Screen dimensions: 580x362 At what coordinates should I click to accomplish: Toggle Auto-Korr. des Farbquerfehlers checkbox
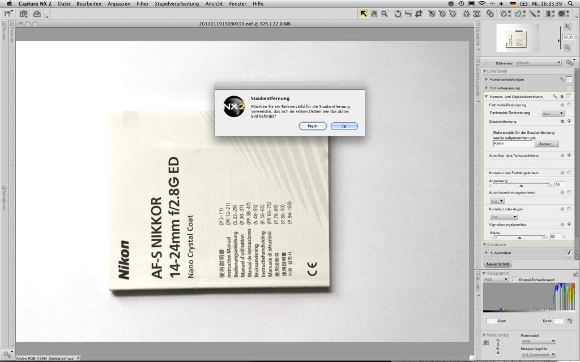pyautogui.click(x=569, y=156)
